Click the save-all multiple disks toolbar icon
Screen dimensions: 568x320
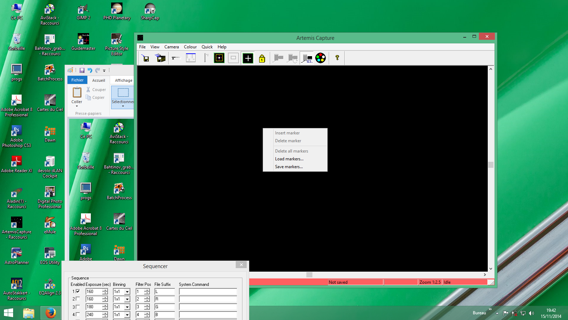click(x=160, y=58)
